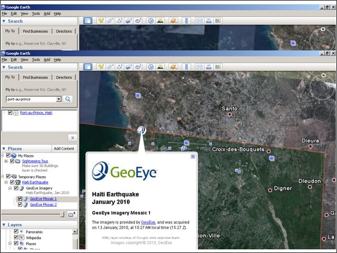Screen dimensions: 337x253
Task: Toggle the Wikipedia layer checkbox
Action: [16, 237]
